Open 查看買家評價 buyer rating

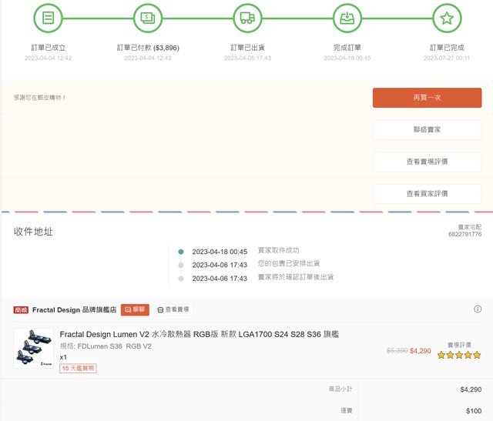(x=427, y=193)
